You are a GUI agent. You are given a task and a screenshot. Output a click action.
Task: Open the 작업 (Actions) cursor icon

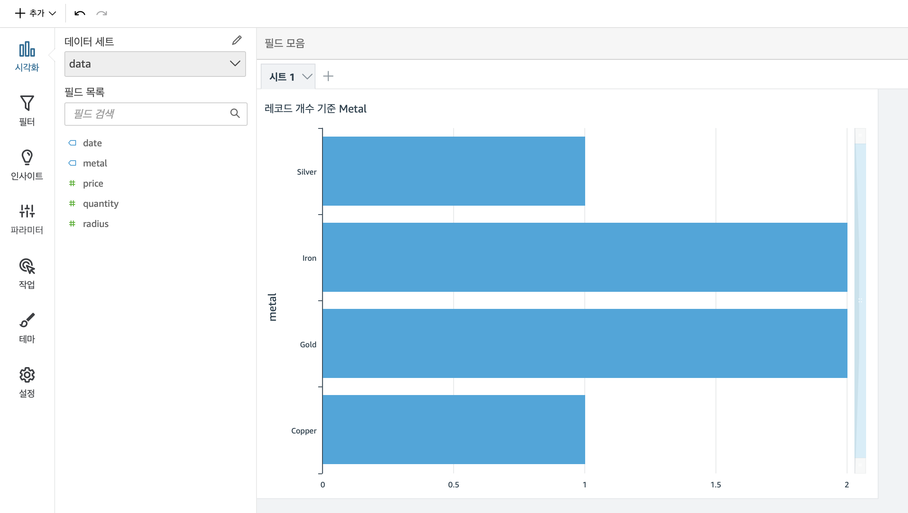pyautogui.click(x=27, y=266)
